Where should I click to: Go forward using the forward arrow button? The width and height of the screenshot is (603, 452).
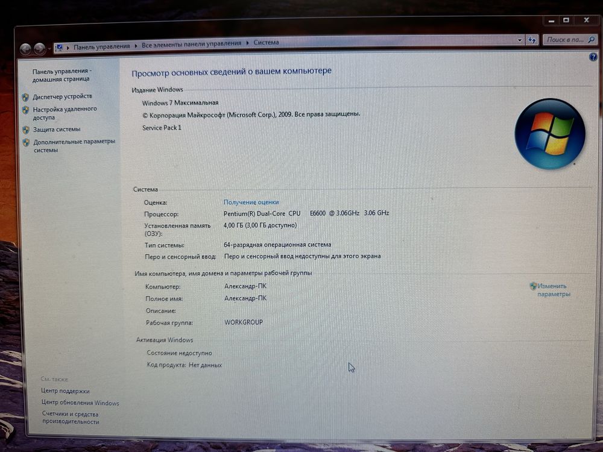point(40,48)
